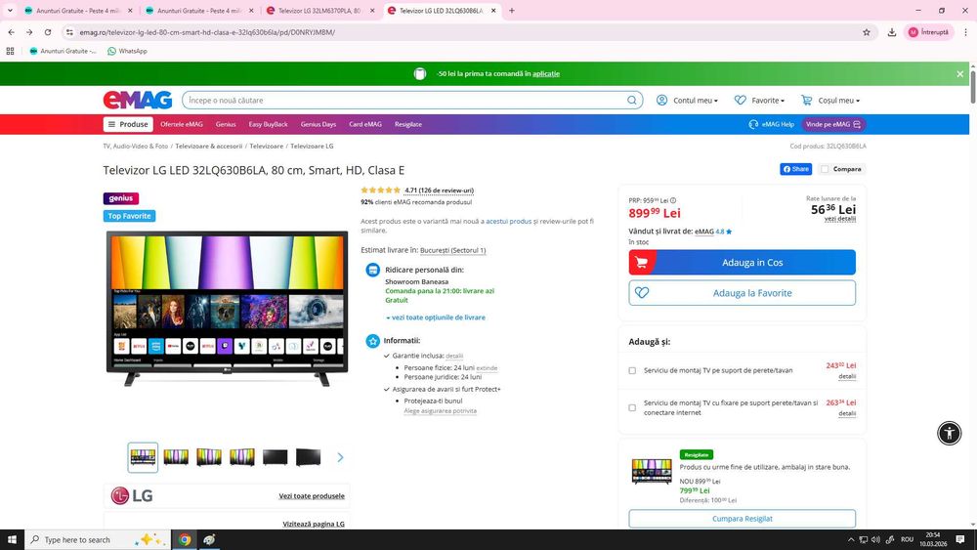This screenshot has height=550, width=977.
Task: Click Adauga la Favorite button
Action: click(743, 293)
